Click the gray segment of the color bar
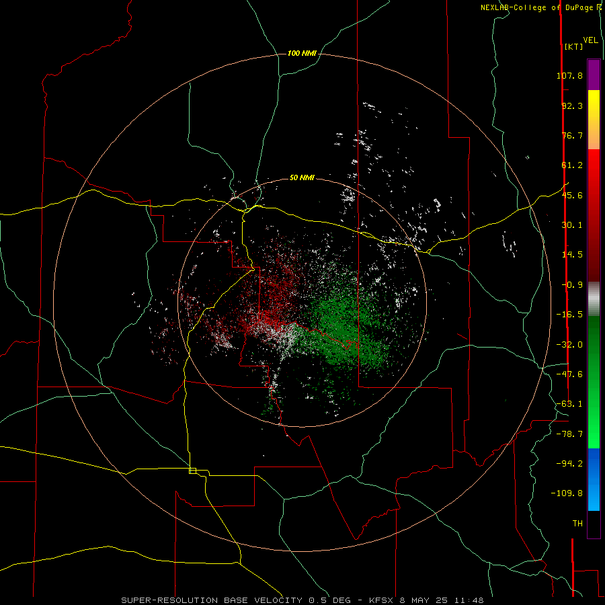 pyautogui.click(x=594, y=299)
